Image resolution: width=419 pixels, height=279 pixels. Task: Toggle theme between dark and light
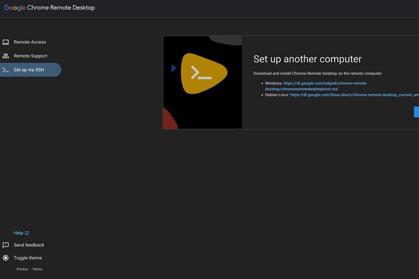pos(28,258)
